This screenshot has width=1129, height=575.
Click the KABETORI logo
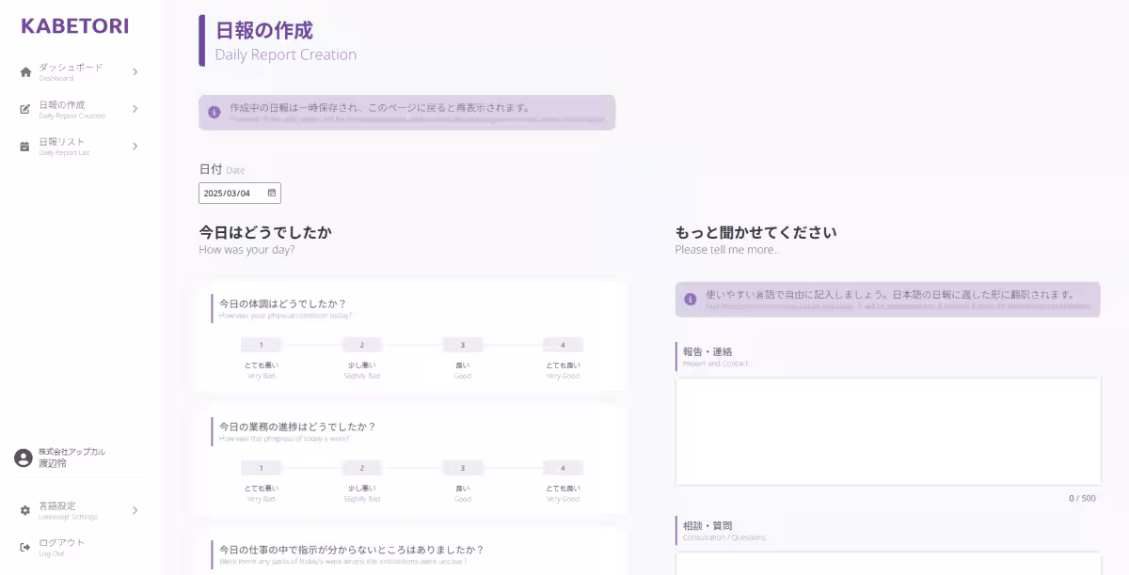point(74,25)
